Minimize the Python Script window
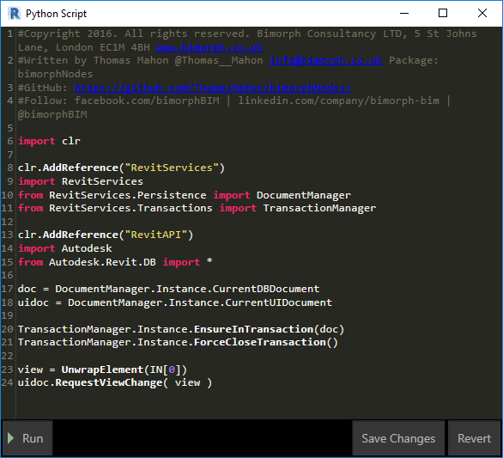 pos(404,13)
